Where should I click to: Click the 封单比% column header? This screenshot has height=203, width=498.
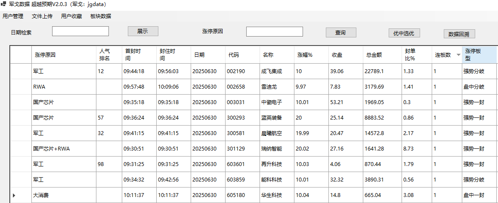pyautogui.click(x=416, y=55)
